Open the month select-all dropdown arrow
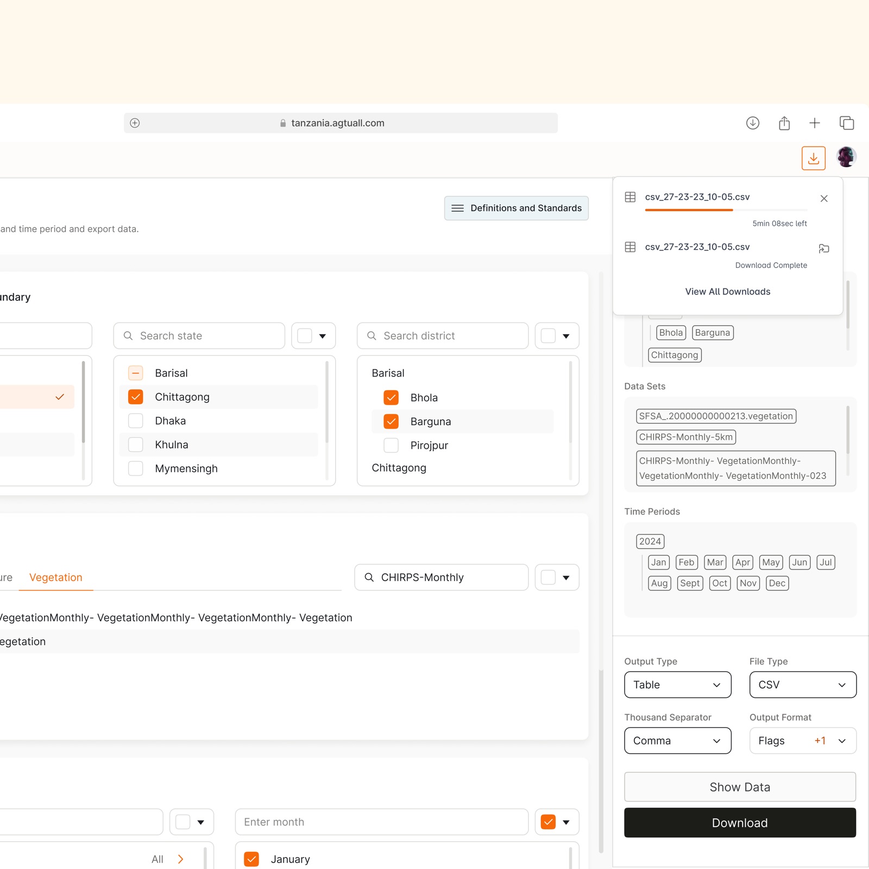 (566, 822)
